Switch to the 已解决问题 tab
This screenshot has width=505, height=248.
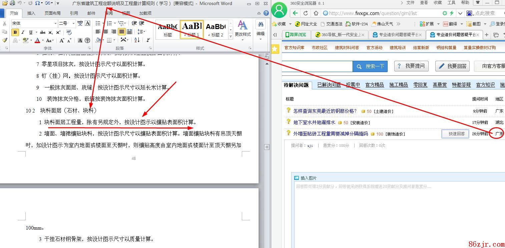point(329,85)
